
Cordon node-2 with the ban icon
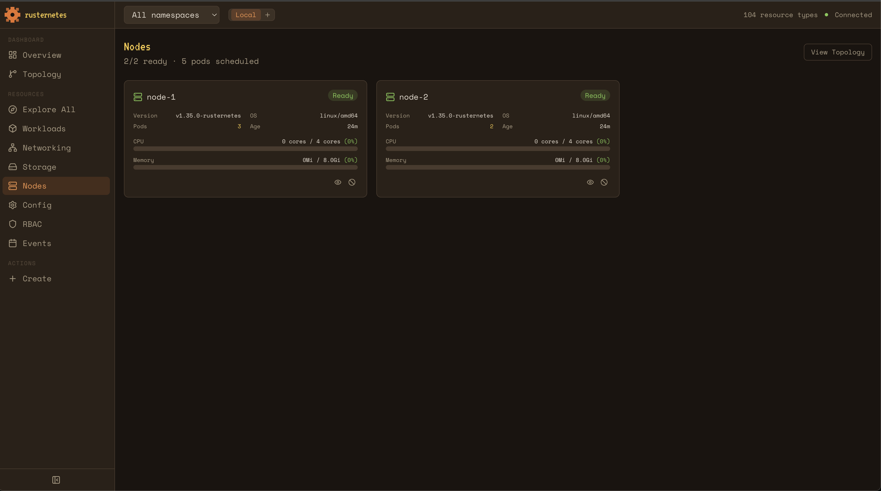coord(604,182)
